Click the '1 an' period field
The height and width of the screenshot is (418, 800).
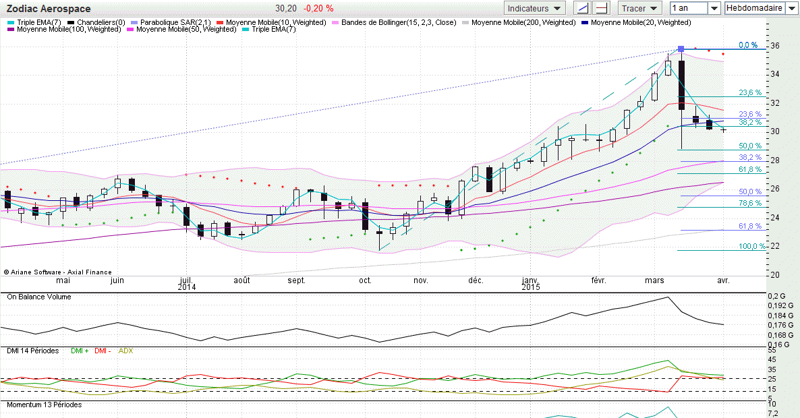(689, 8)
